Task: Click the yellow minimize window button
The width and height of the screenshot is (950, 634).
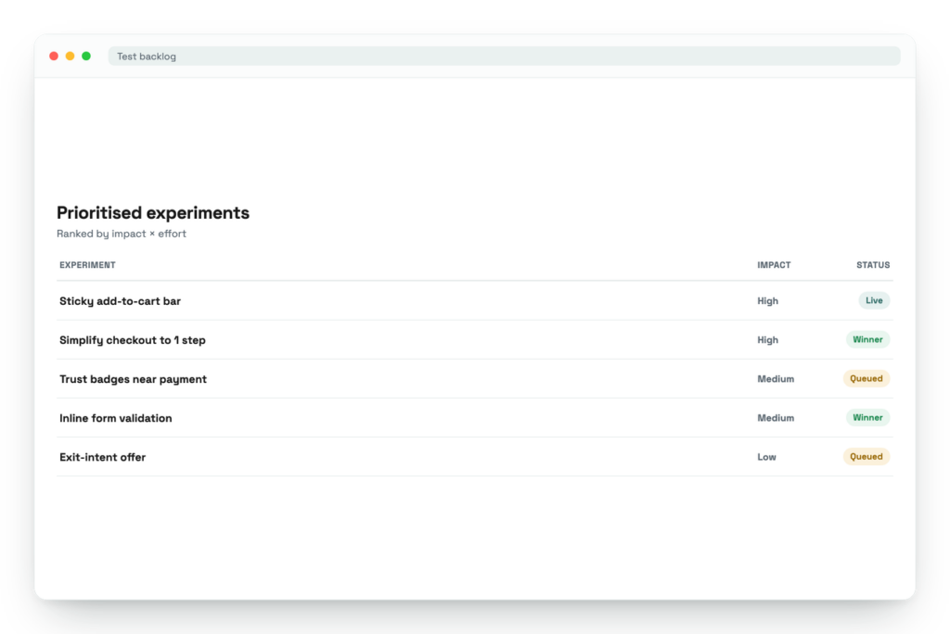Action: click(x=71, y=57)
